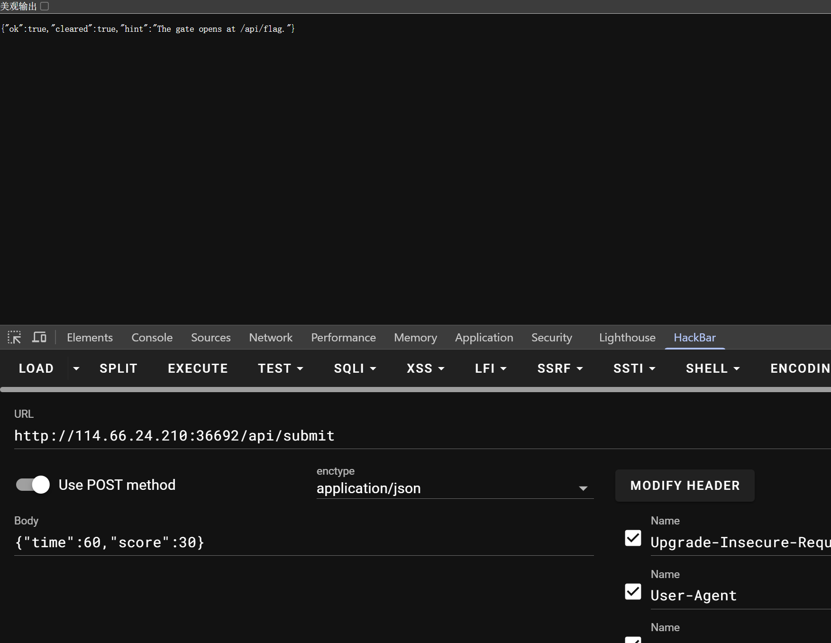This screenshot has height=643, width=831.
Task: Click the User-Agent header name field
Action: tap(740, 596)
